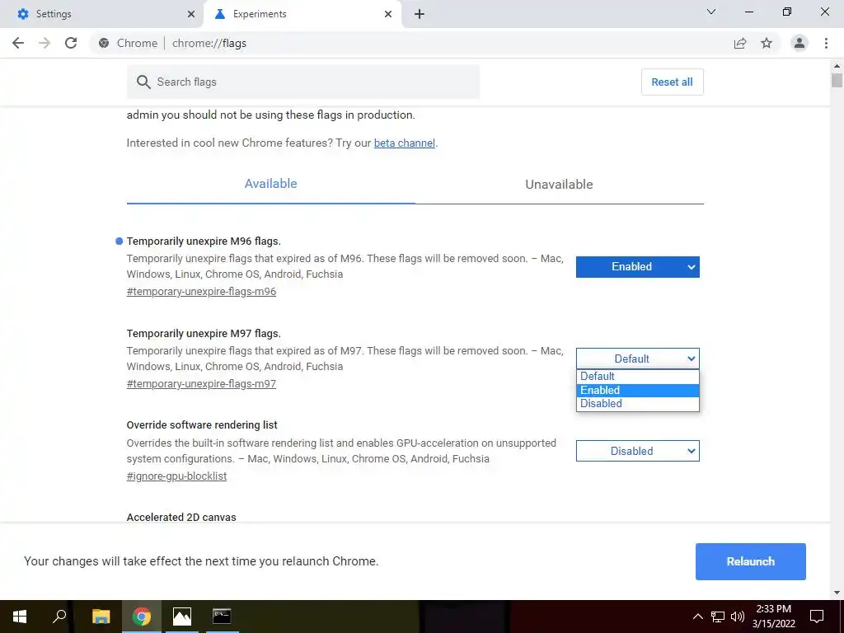The image size is (844, 633).
Task: Click the network icon in system tray
Action: tap(718, 617)
